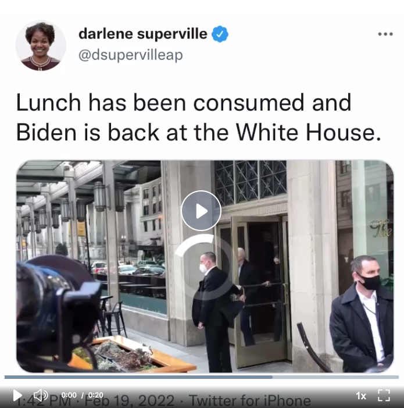The height and width of the screenshot is (408, 404).
Task: Toggle fullscreen mode for the video
Action: 384,395
